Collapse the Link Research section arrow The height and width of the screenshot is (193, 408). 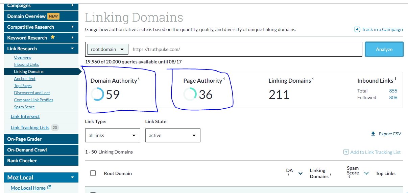tap(72, 49)
